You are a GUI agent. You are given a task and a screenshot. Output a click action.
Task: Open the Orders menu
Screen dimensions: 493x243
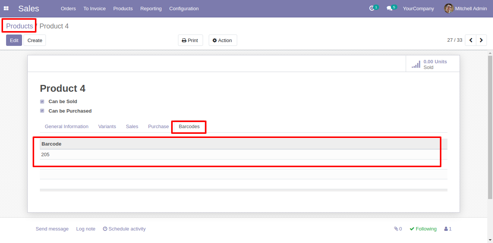[x=68, y=8]
